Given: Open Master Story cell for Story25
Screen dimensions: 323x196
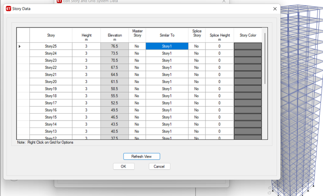Looking at the screenshot, I should (137, 46).
